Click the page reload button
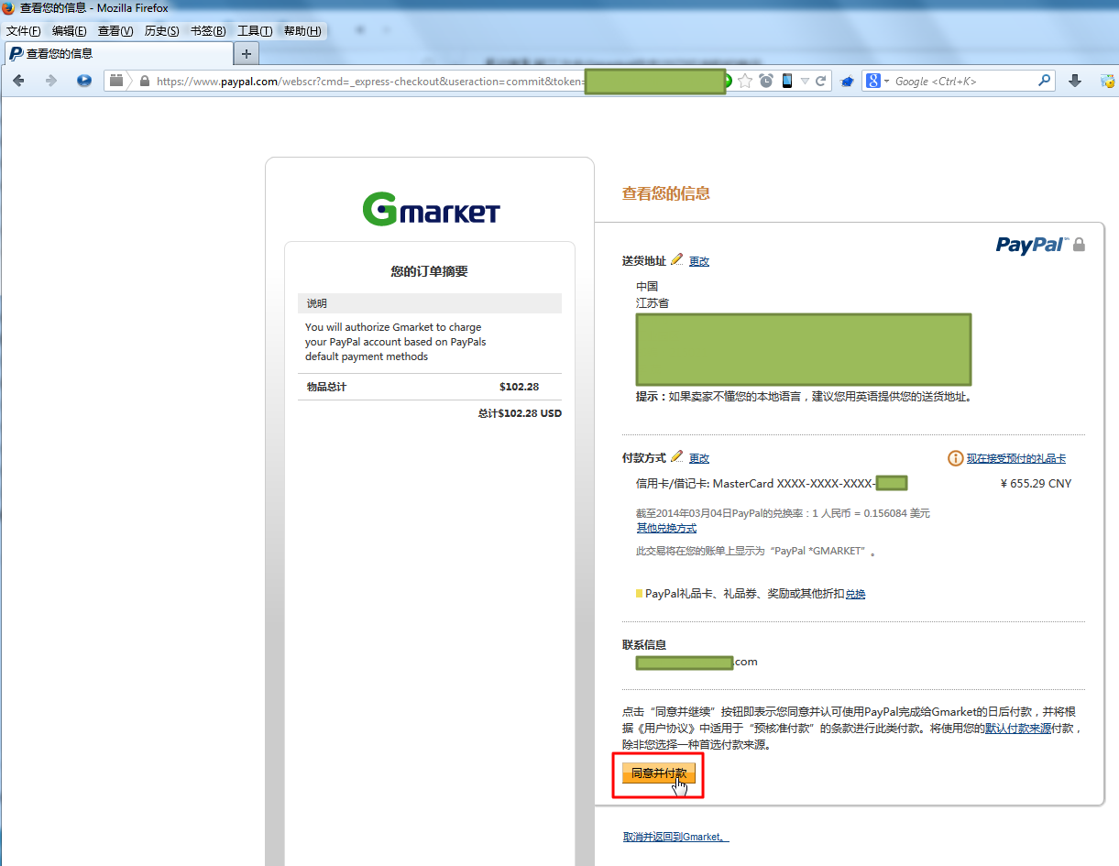Viewport: 1119px width, 866px height. 821,81
